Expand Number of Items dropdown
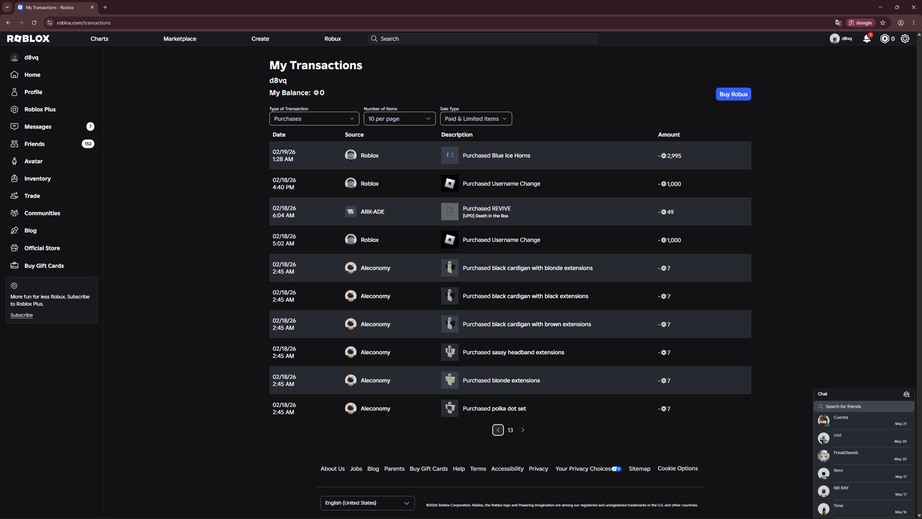This screenshot has width=922, height=519. [399, 119]
